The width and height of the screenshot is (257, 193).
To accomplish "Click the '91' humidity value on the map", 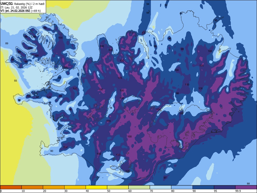I will point(181,13).
